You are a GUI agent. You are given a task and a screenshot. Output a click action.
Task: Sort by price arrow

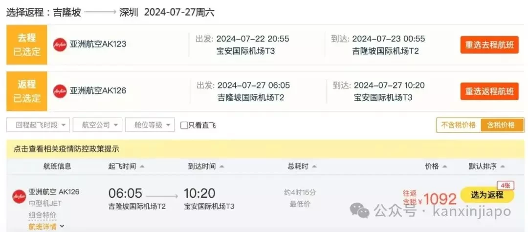pyautogui.click(x=445, y=167)
